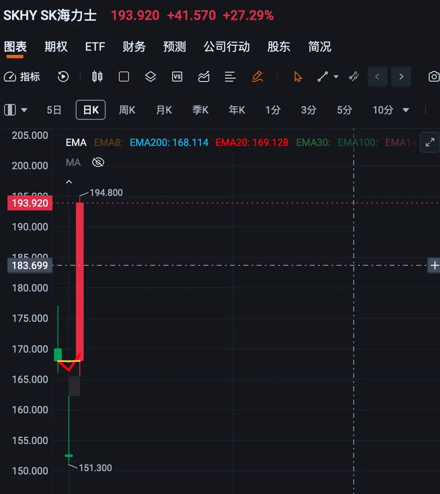Click the EMA indicator label

click(76, 142)
